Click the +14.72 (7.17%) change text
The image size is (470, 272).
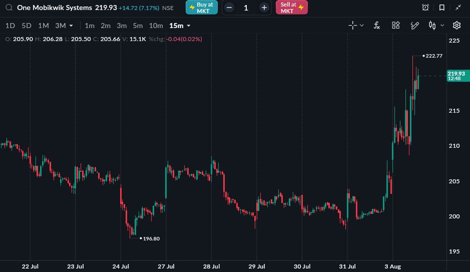pos(139,8)
